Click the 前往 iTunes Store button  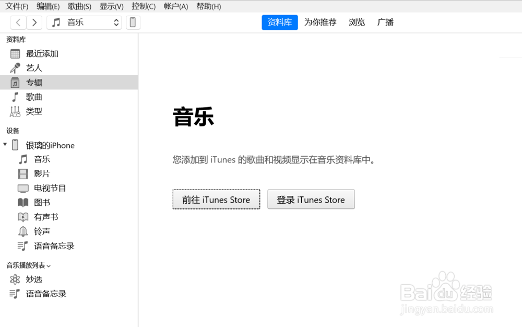(216, 200)
